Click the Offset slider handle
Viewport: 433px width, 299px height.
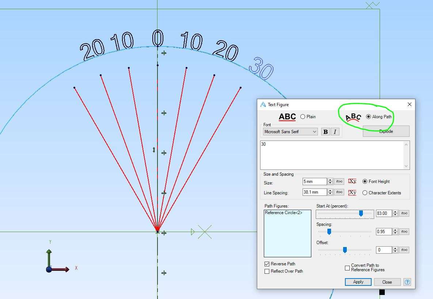click(x=345, y=250)
